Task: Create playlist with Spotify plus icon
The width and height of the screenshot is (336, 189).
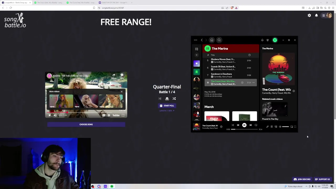Action: click(197, 55)
